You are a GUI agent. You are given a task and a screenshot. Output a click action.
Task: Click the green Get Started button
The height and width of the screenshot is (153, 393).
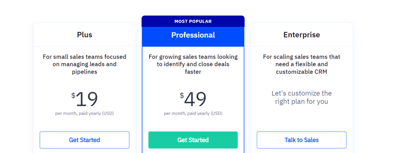[x=193, y=140]
